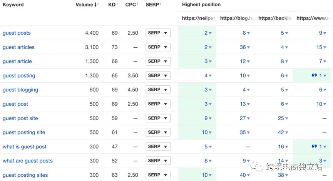Image resolution: width=333 pixels, height=181 pixels.
Task: Click the info icon beside CPC header
Action: pyautogui.click(x=137, y=3)
